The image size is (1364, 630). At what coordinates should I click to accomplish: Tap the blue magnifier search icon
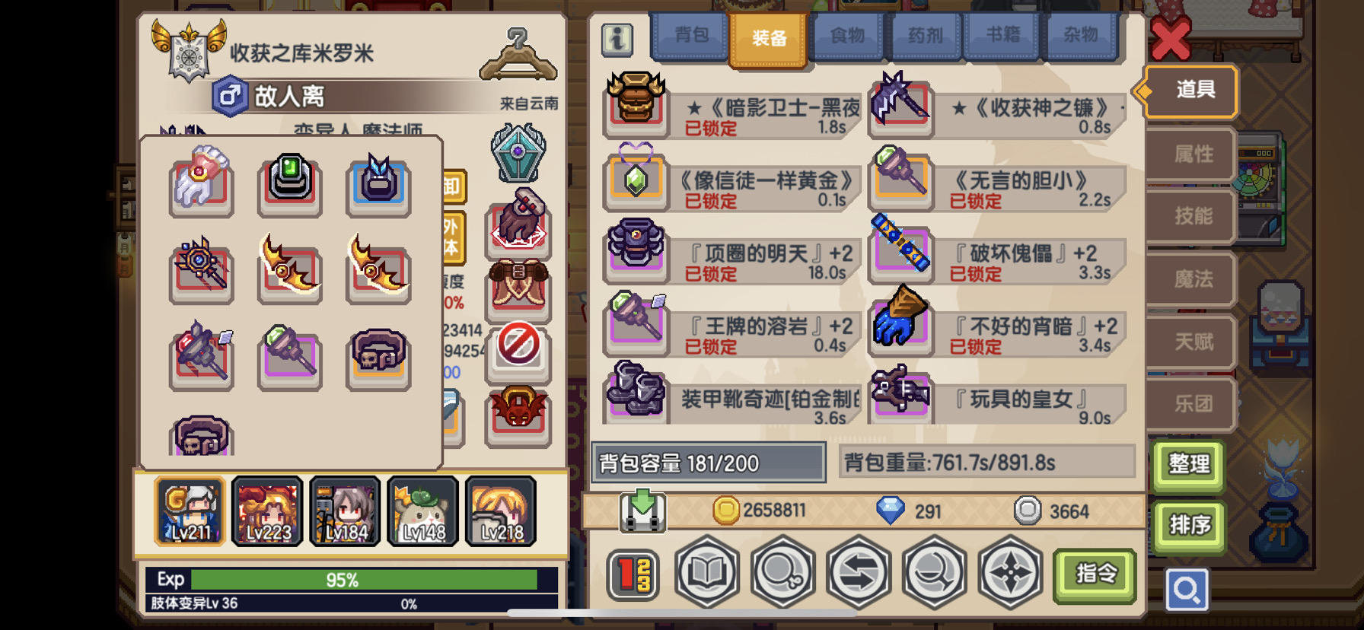pyautogui.click(x=1187, y=589)
